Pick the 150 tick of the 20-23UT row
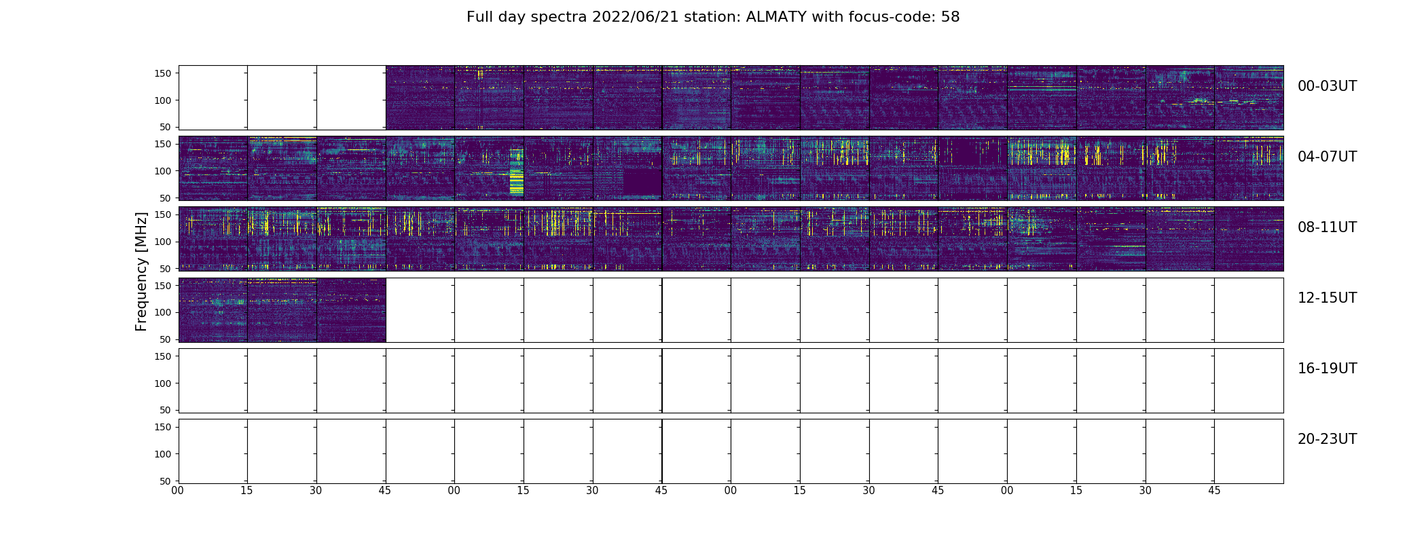The image size is (1426, 543). click(162, 427)
